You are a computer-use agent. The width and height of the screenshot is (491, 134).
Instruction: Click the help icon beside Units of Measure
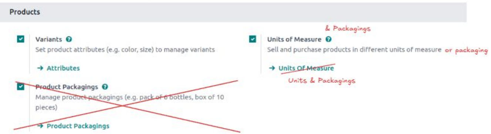click(328, 39)
